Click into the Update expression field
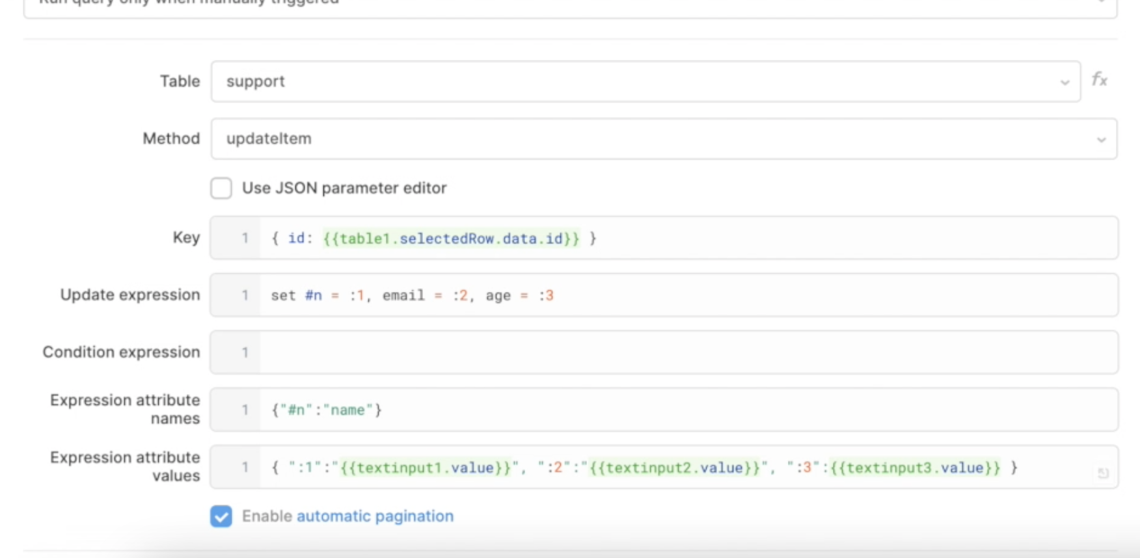Image resolution: width=1140 pixels, height=558 pixels. point(664,295)
